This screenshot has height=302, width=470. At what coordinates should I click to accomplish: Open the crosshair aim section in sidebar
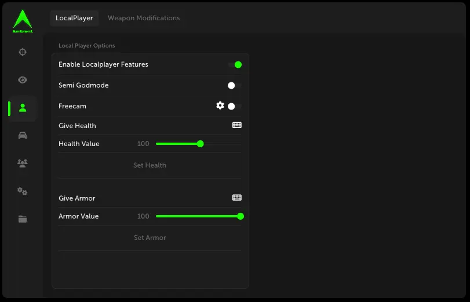point(23,52)
